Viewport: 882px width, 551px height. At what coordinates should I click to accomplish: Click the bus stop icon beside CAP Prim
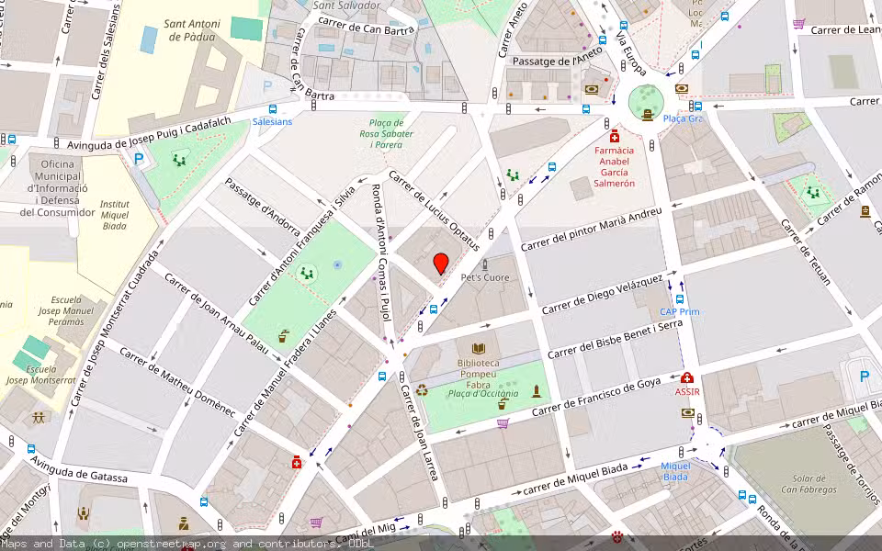680,299
